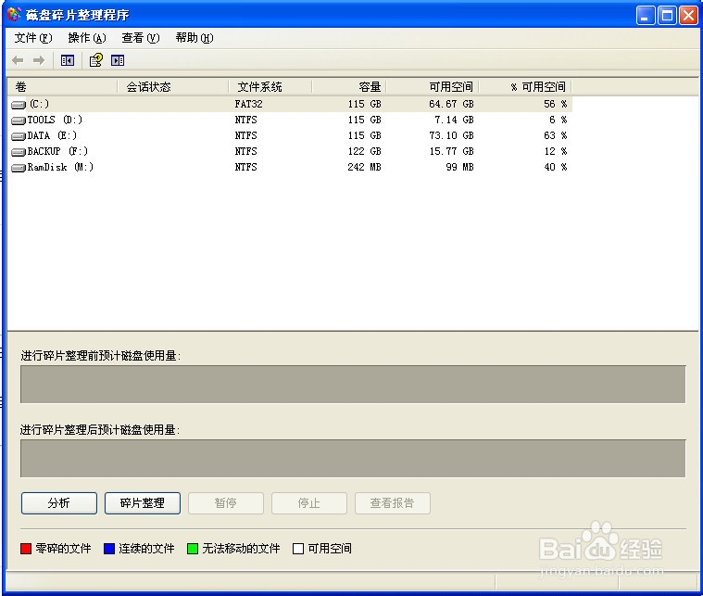The width and height of the screenshot is (703, 596).
Task: Click the drive icon for BACKUP (F:)
Action: click(x=19, y=152)
